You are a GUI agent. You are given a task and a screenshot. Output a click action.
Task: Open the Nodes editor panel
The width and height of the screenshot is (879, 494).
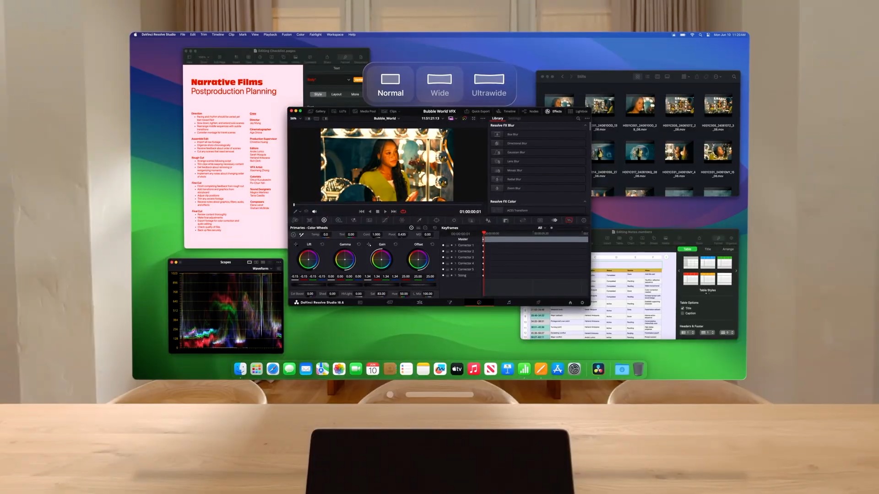(x=530, y=111)
